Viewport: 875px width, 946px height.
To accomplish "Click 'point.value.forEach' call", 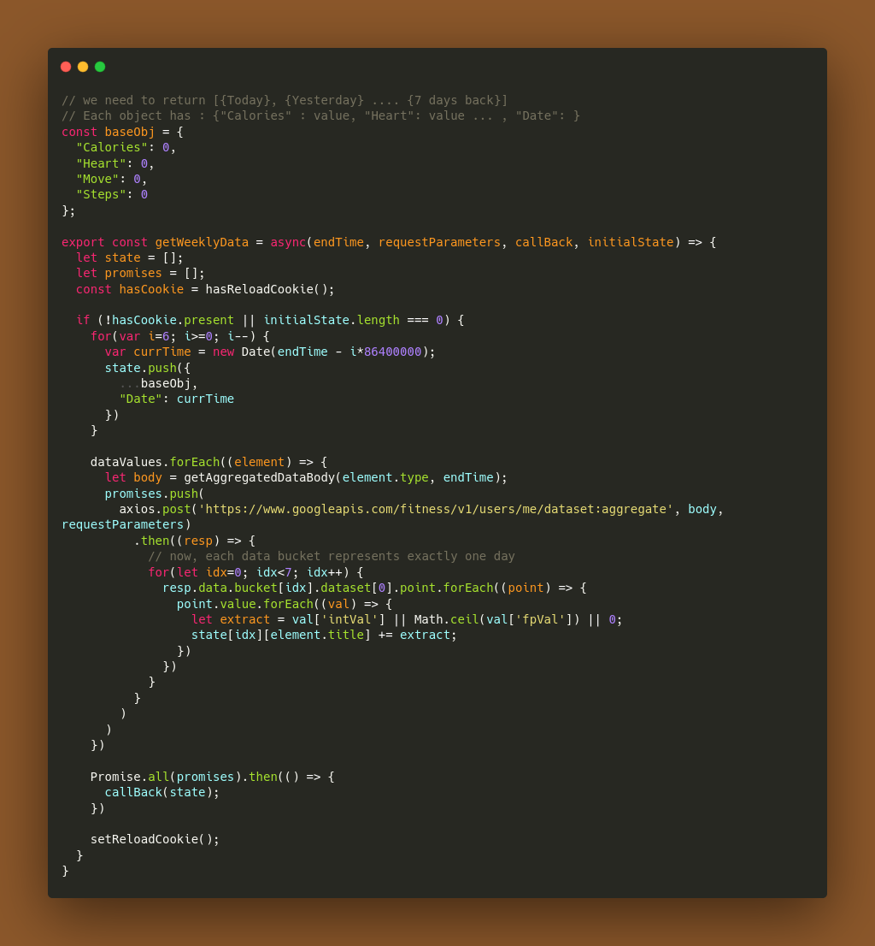I will coord(245,604).
